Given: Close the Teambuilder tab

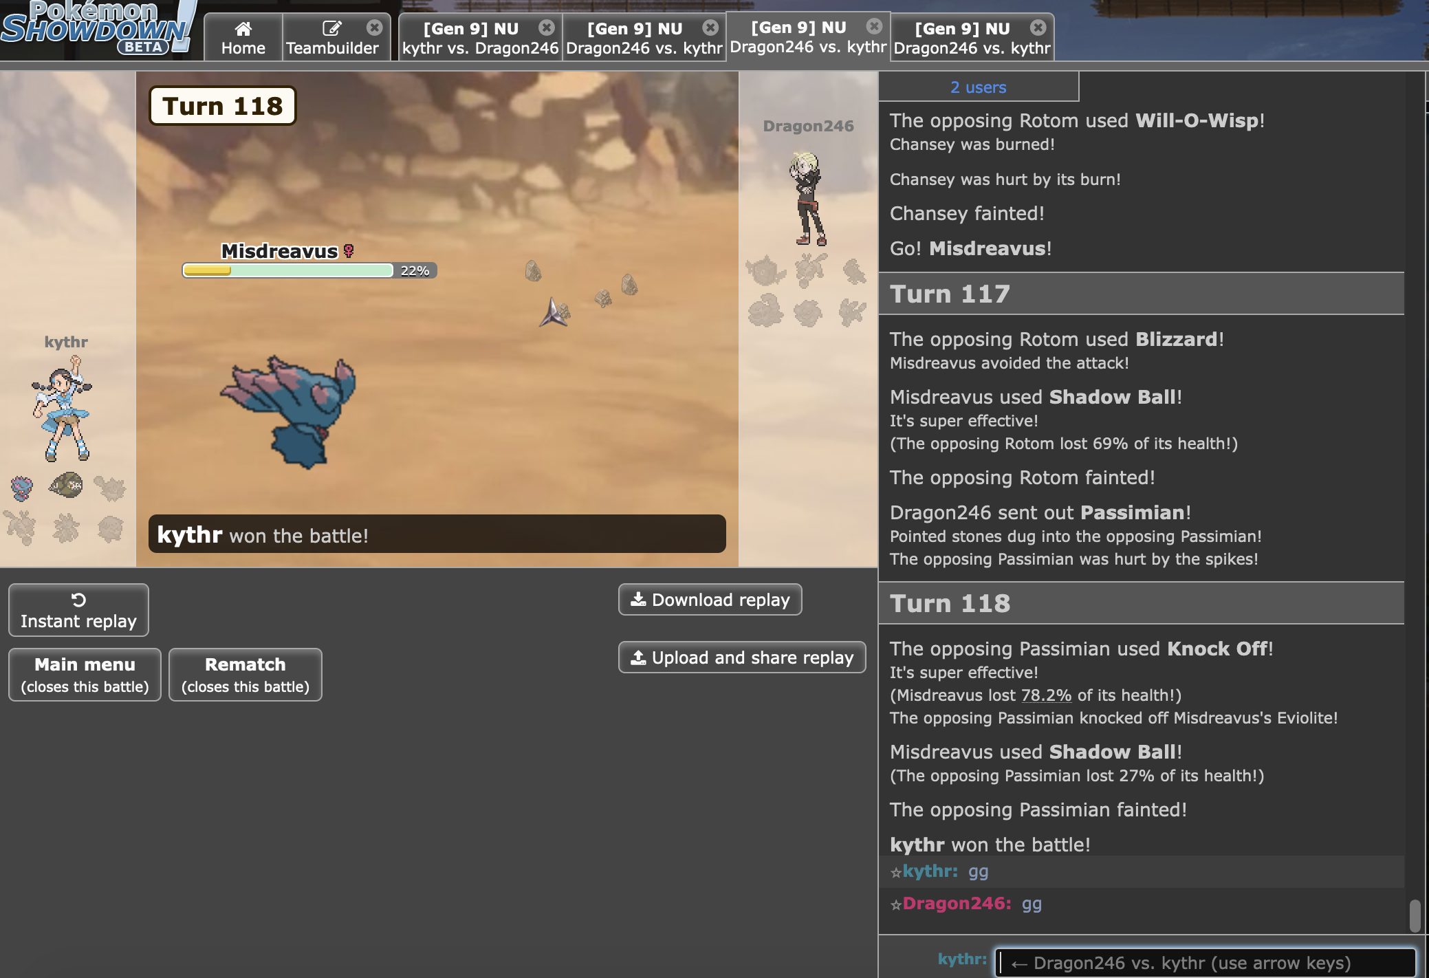Looking at the screenshot, I should coord(374,28).
